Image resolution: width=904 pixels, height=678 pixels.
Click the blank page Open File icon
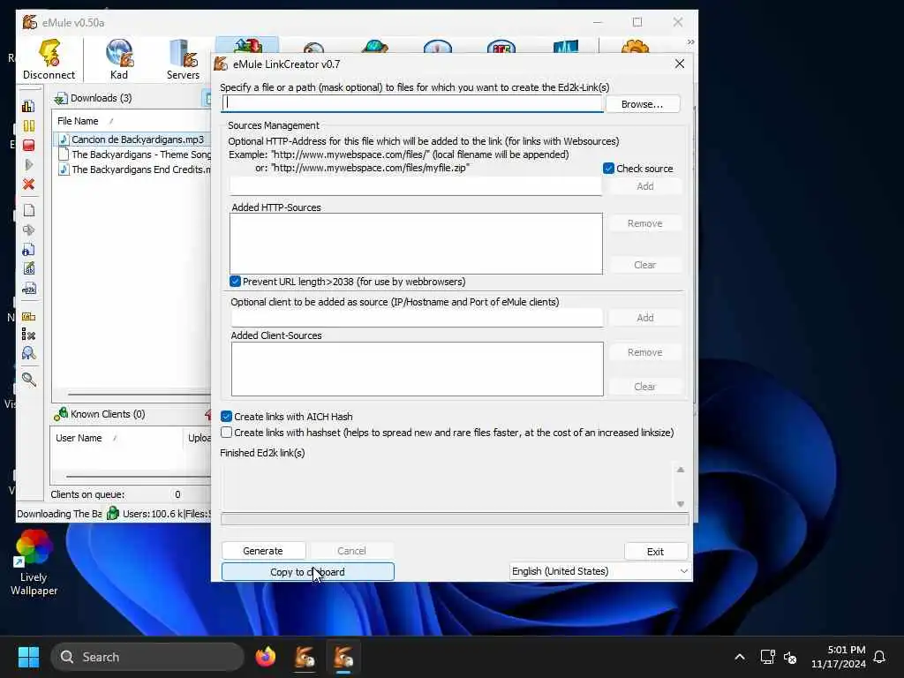[28, 210]
